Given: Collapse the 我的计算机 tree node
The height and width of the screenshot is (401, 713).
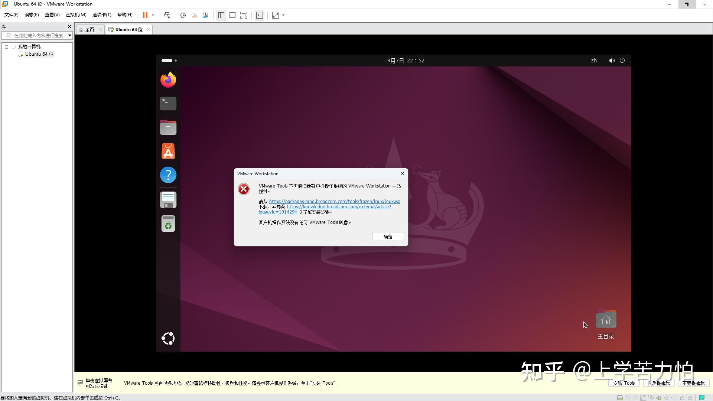Looking at the screenshot, I should pos(6,46).
